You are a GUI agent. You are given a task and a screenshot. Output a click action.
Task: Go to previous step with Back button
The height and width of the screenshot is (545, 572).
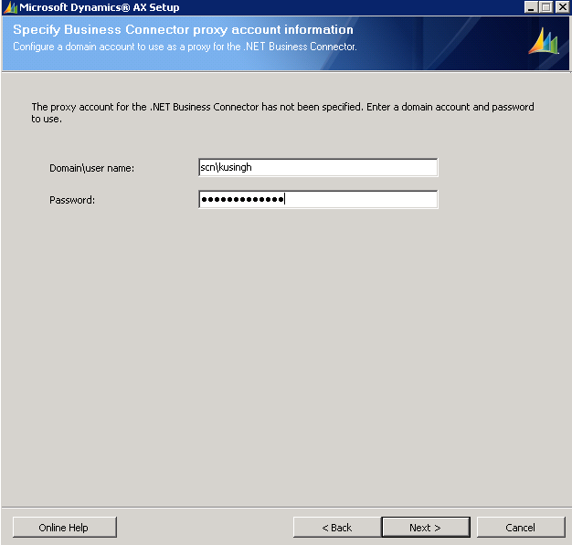point(337,527)
